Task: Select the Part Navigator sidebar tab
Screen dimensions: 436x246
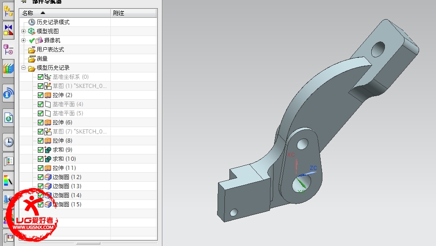Action: (x=8, y=50)
